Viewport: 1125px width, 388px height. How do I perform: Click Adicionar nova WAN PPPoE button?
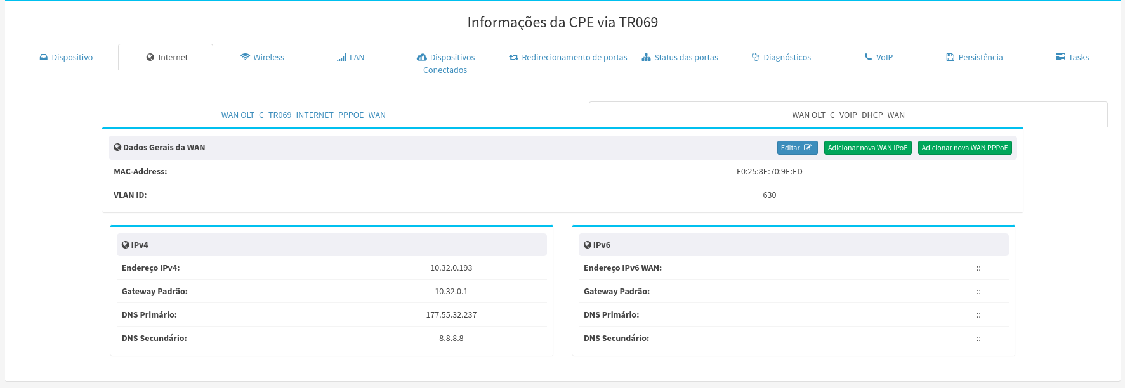(964, 148)
